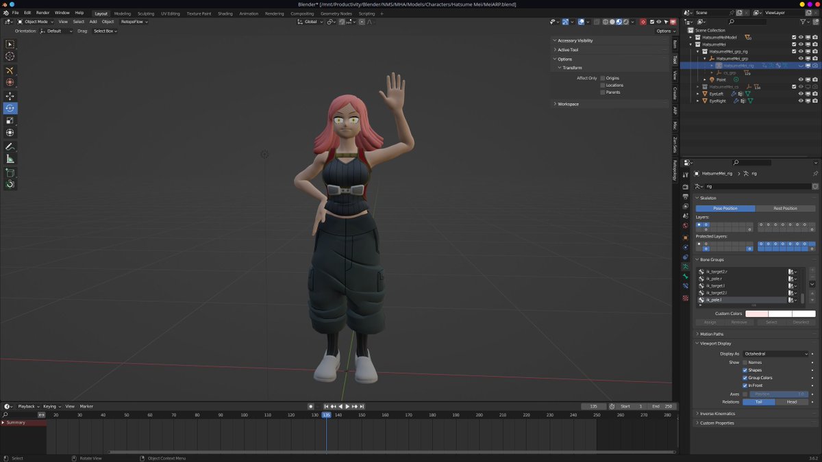Screen dimensions: 822x462
Task: Open the Options button in viewport header
Action: point(666,31)
